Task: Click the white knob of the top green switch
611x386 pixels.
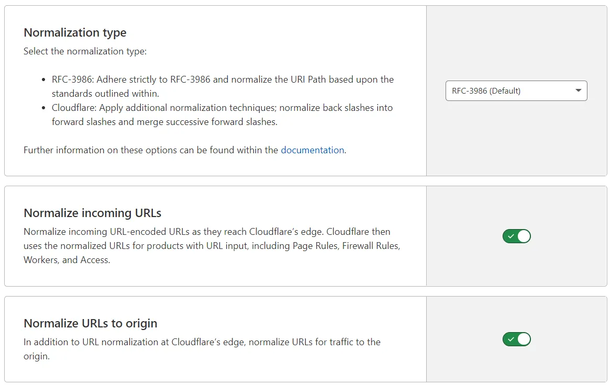Action: [523, 236]
